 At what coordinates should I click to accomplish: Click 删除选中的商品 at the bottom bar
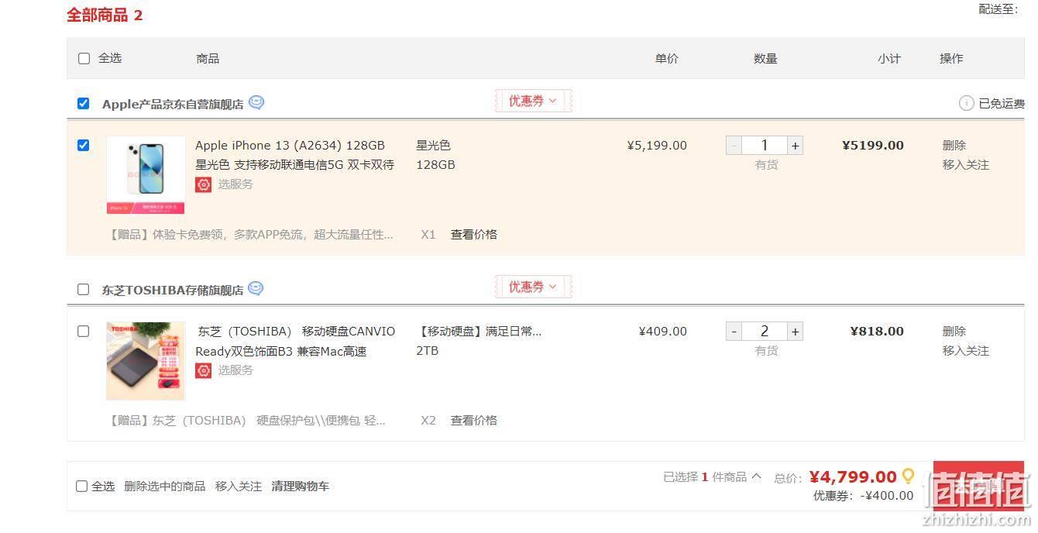(165, 486)
